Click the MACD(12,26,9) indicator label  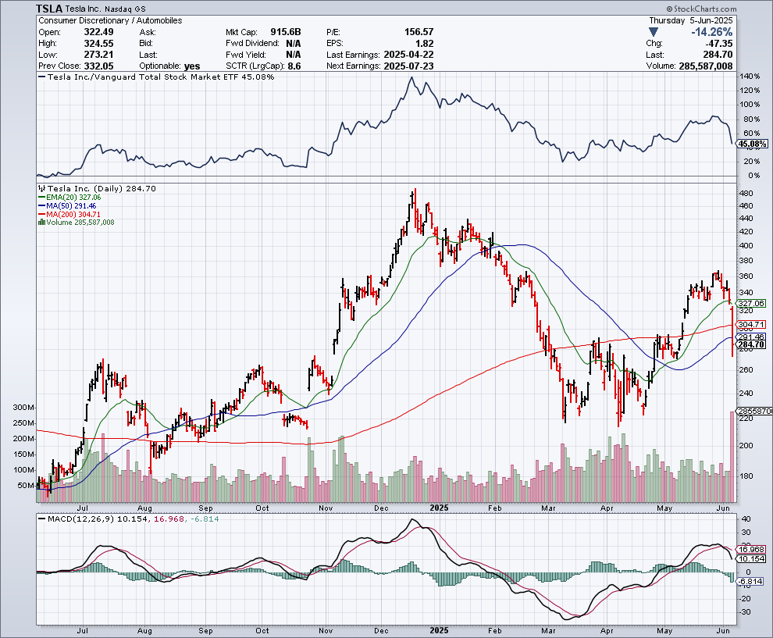pos(81,519)
